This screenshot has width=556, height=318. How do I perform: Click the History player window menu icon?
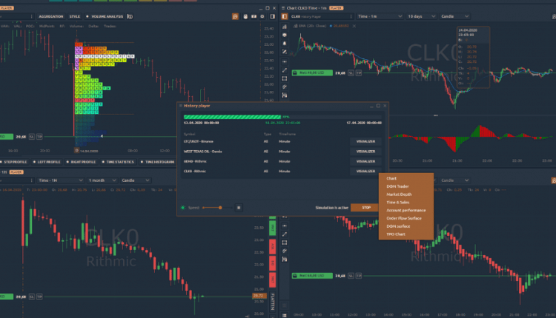(180, 106)
